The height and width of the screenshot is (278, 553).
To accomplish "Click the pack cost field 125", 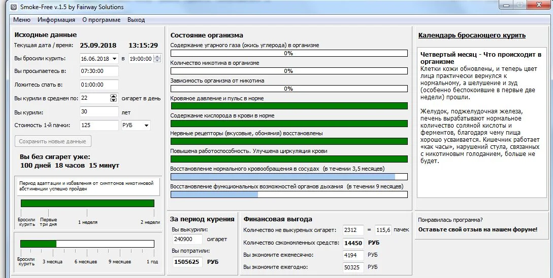I will pyautogui.click(x=99, y=125).
